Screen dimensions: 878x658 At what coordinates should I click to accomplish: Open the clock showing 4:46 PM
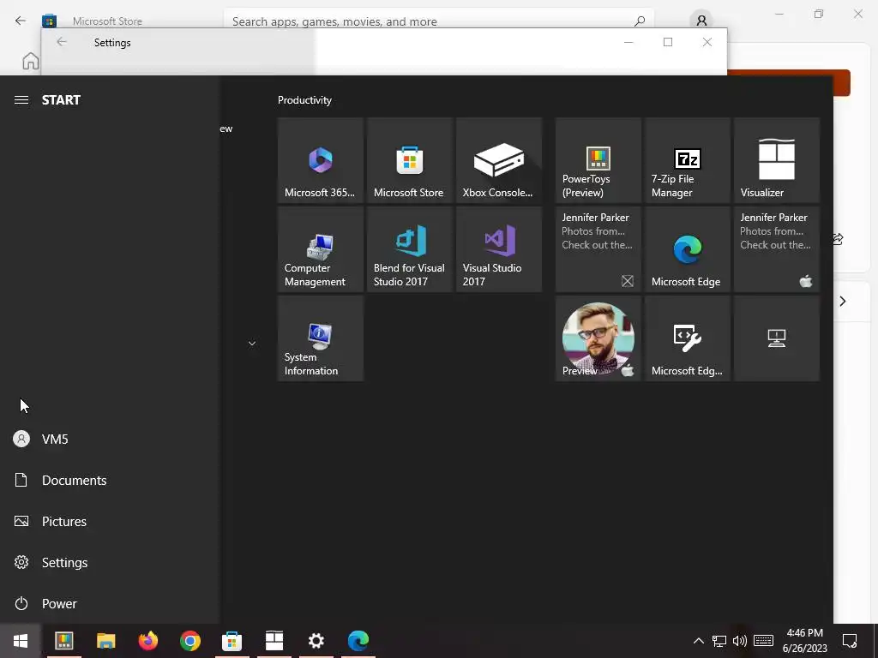[x=804, y=641]
